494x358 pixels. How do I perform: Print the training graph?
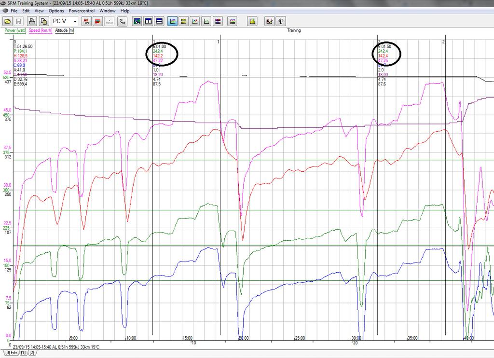click(x=32, y=21)
